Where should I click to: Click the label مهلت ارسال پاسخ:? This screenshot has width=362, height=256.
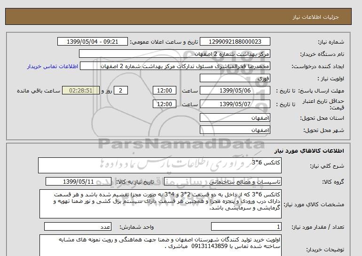click(x=321, y=91)
